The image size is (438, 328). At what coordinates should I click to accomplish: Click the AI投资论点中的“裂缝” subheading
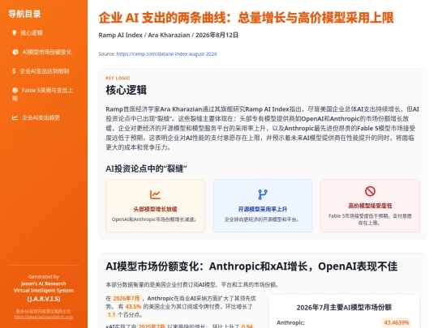146,168
